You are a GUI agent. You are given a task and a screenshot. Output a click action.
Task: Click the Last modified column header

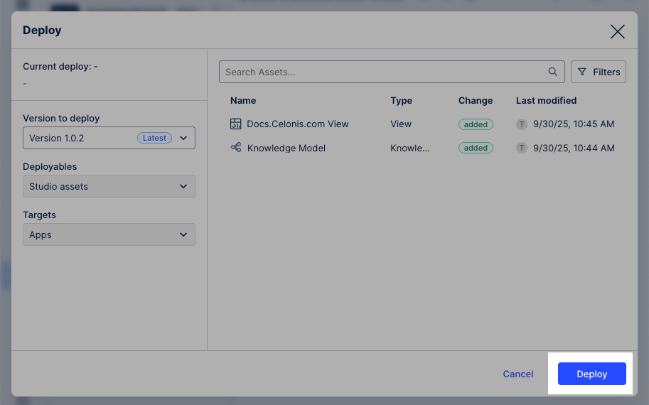(x=546, y=100)
